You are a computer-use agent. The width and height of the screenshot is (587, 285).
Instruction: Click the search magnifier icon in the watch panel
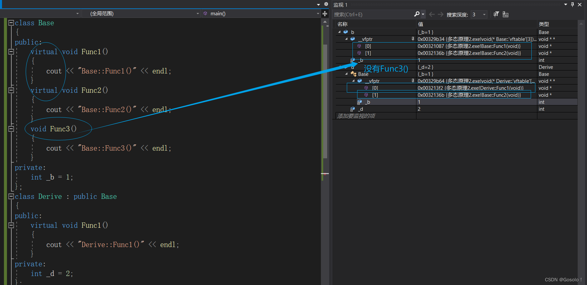[417, 14]
